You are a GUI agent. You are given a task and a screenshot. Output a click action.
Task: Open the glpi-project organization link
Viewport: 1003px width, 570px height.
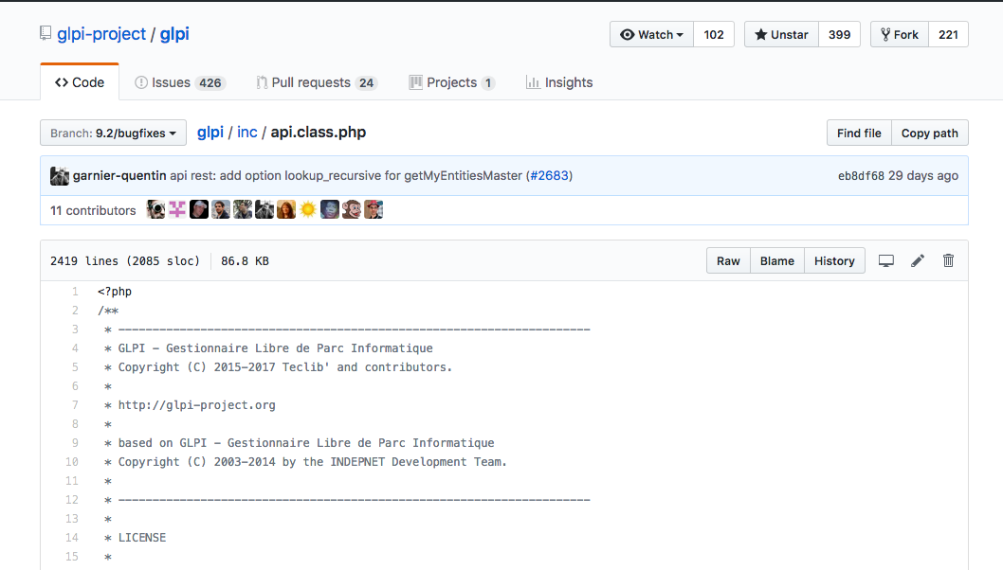[x=101, y=34]
